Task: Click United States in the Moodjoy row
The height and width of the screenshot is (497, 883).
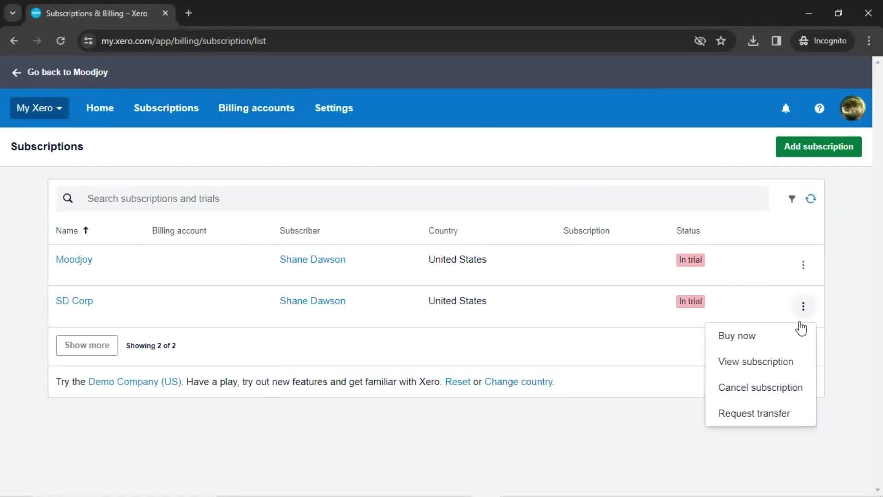Action: pos(458,260)
